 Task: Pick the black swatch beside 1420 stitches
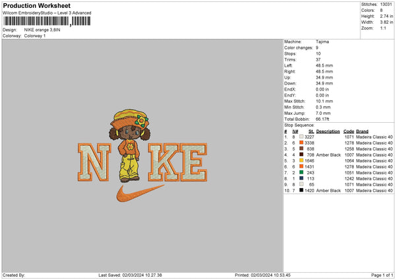[302, 190]
